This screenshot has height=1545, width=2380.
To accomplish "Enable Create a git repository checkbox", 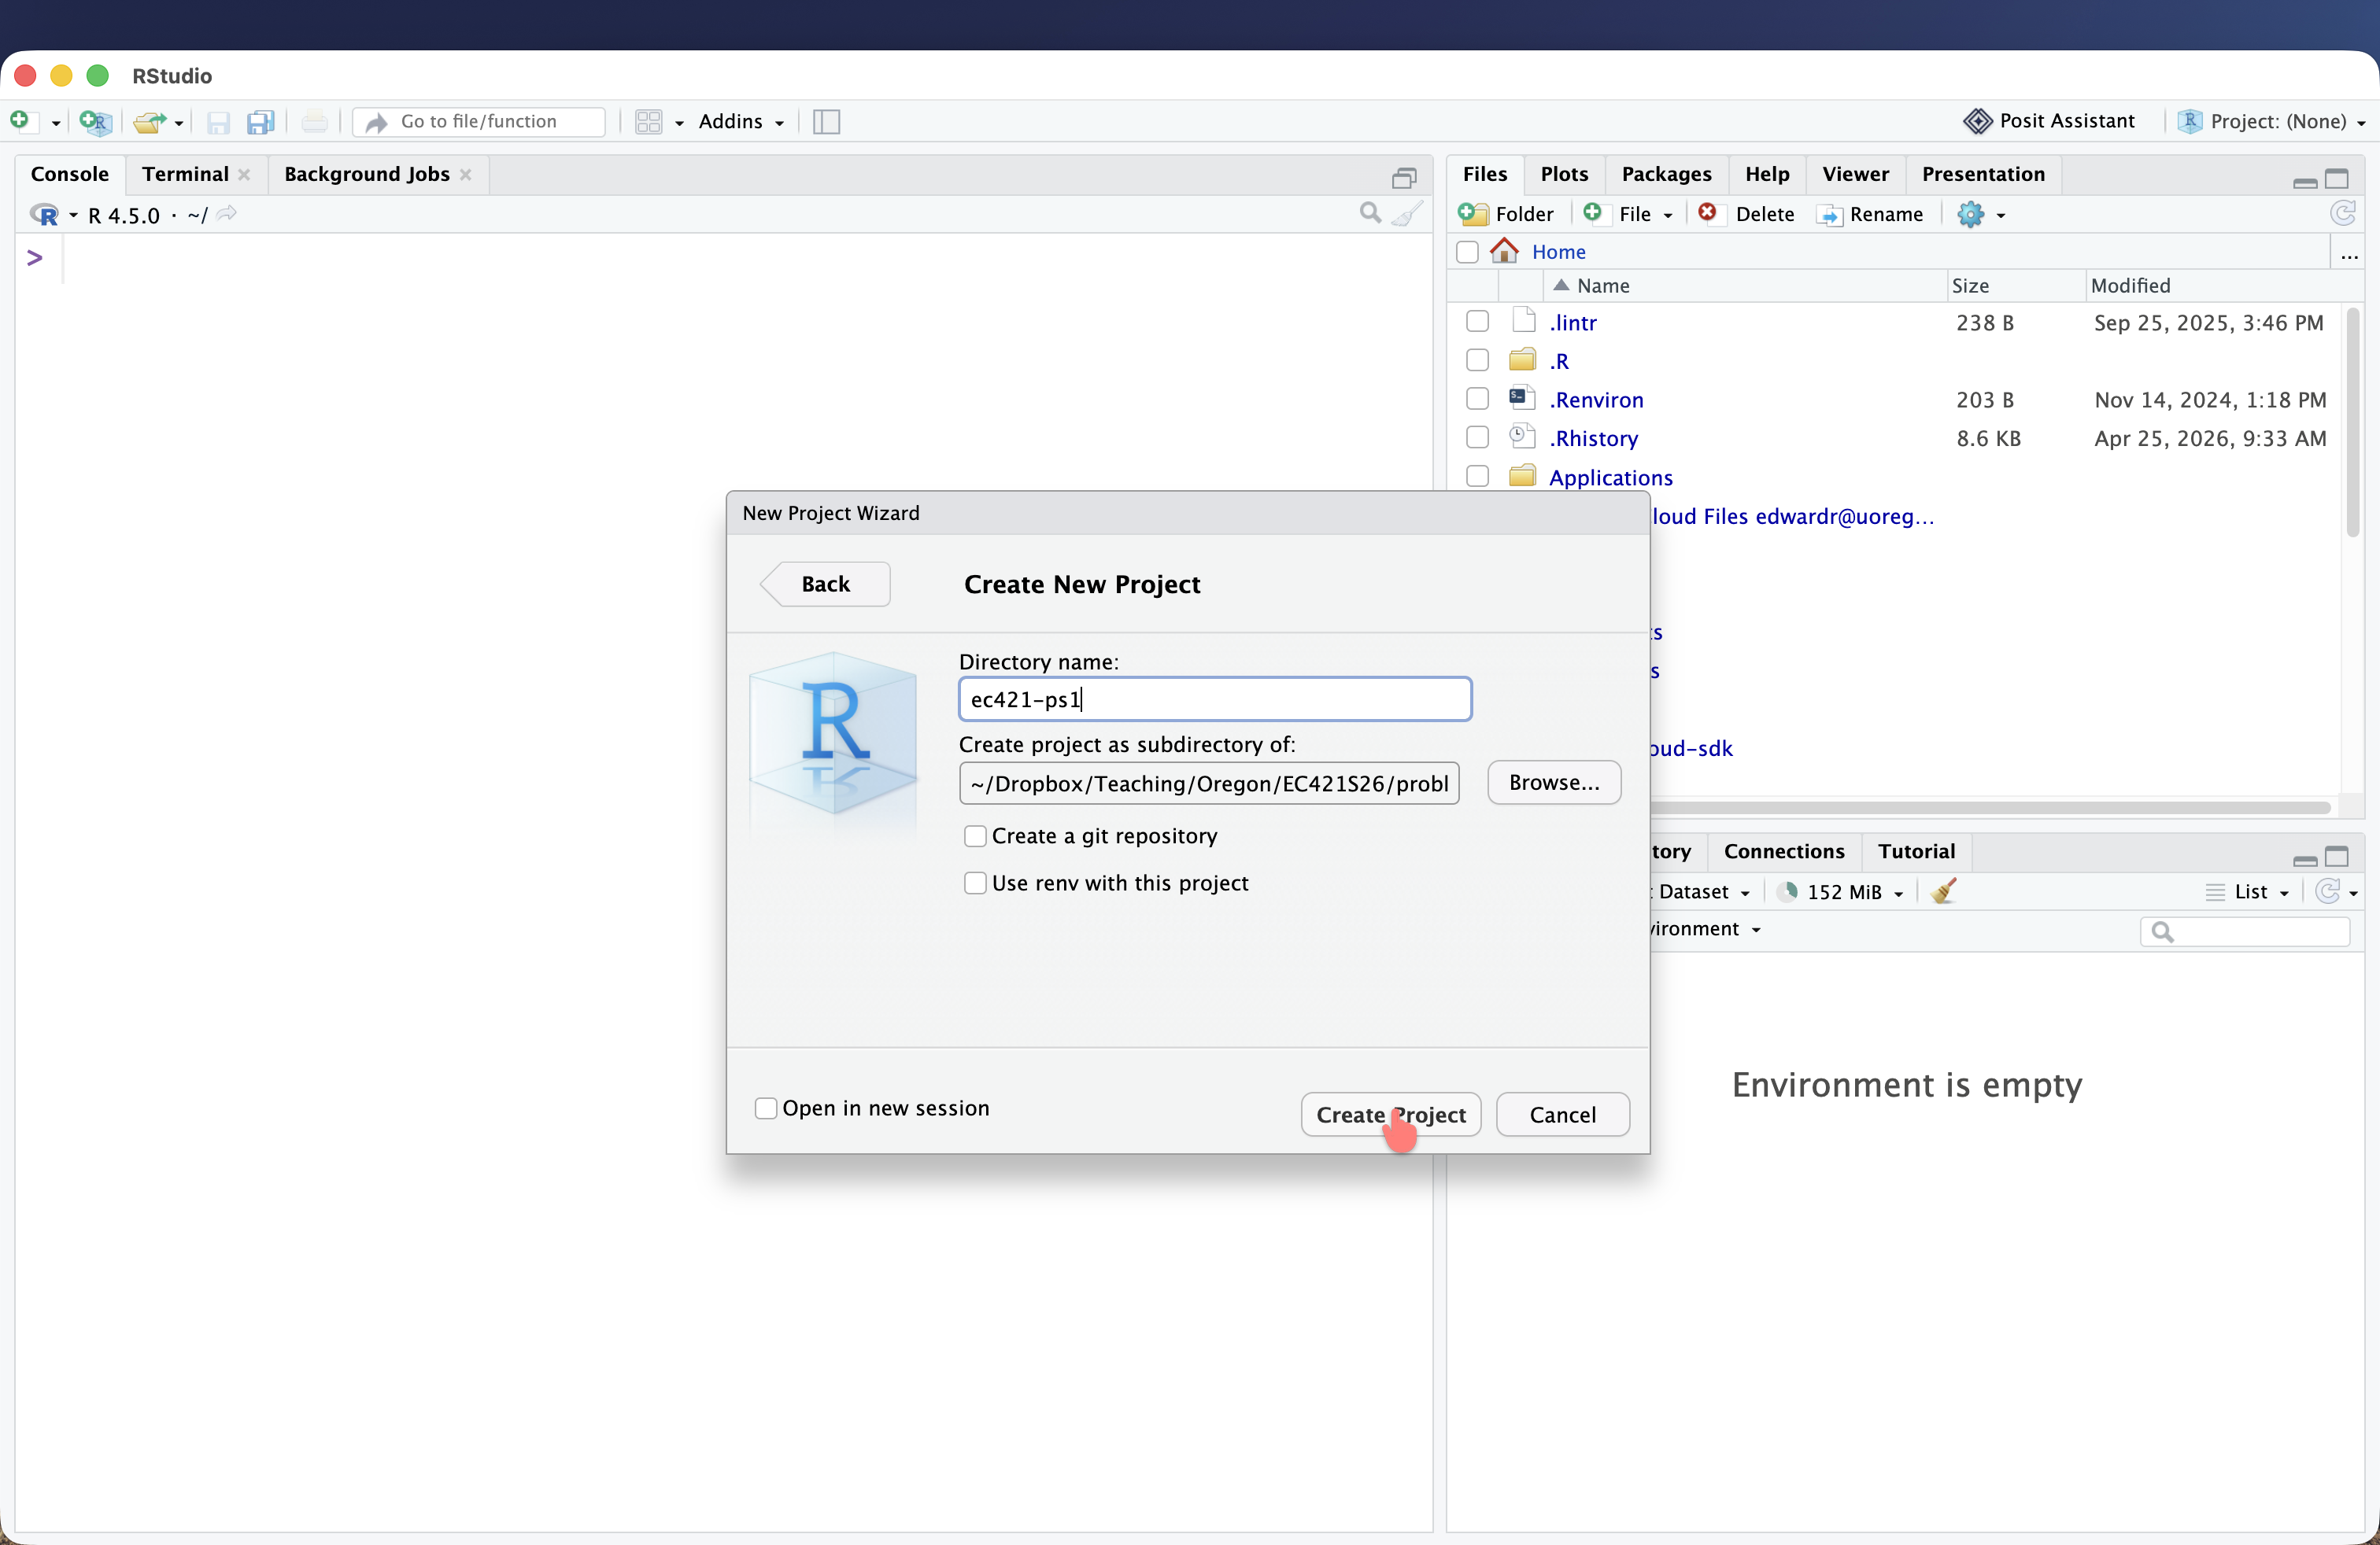I will point(975,835).
